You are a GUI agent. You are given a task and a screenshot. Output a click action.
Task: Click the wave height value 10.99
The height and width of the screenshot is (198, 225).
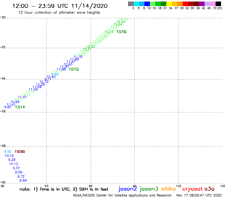tap(15, 102)
